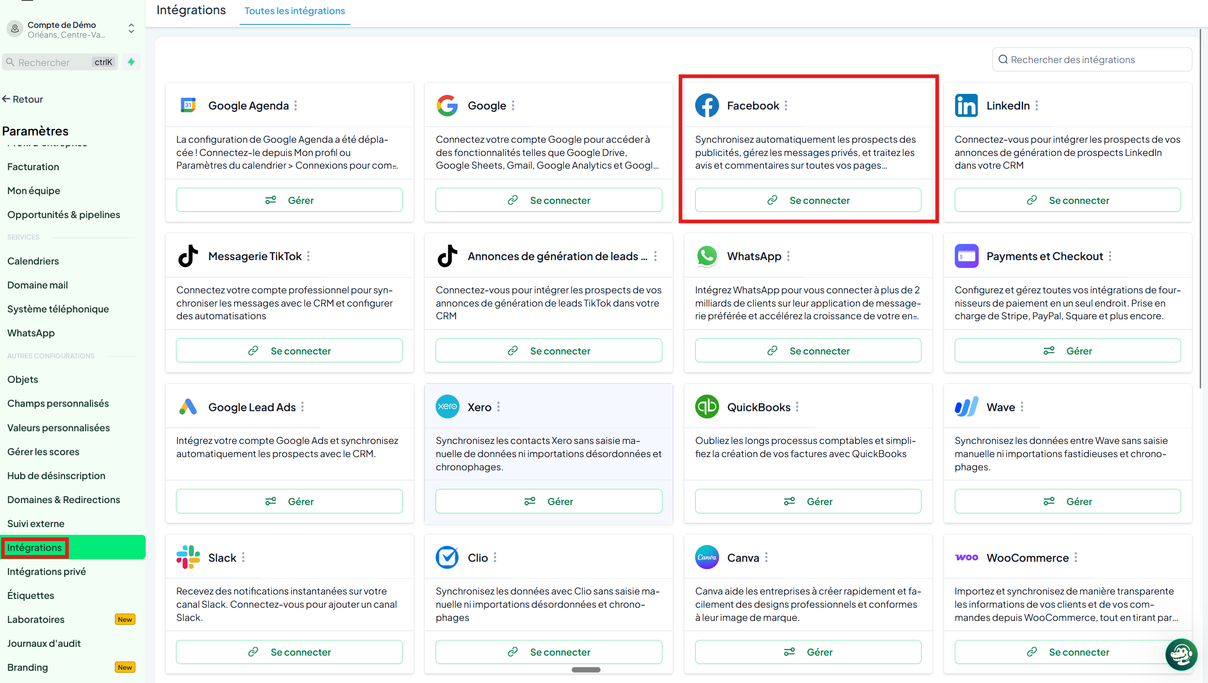Image resolution: width=1208 pixels, height=683 pixels.
Task: Open the chat support mascot icon
Action: point(1181,655)
